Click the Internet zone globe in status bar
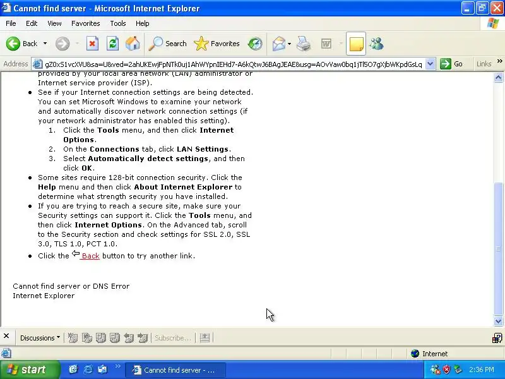This screenshot has height=379, width=505. pyautogui.click(x=415, y=354)
